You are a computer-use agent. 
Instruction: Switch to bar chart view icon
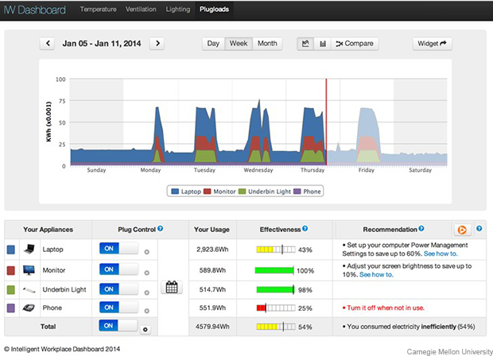click(322, 44)
